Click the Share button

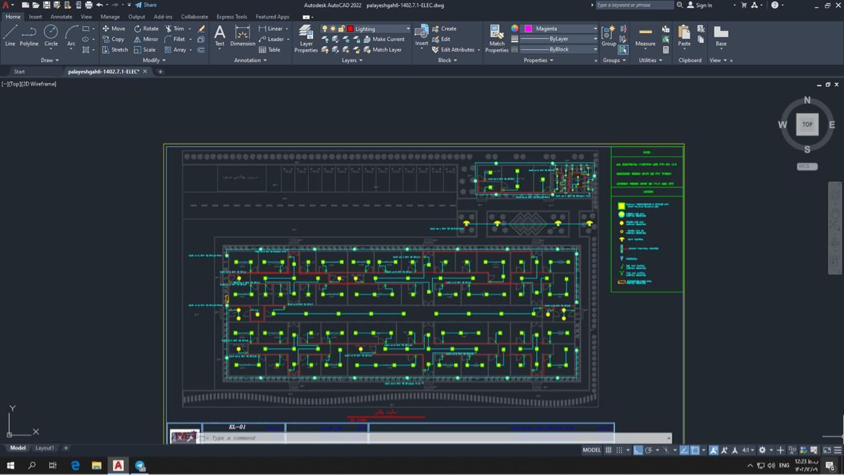click(146, 5)
